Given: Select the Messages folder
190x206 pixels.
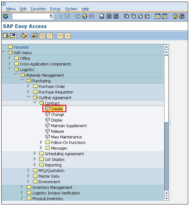Looking at the screenshot, I should 59,148.
